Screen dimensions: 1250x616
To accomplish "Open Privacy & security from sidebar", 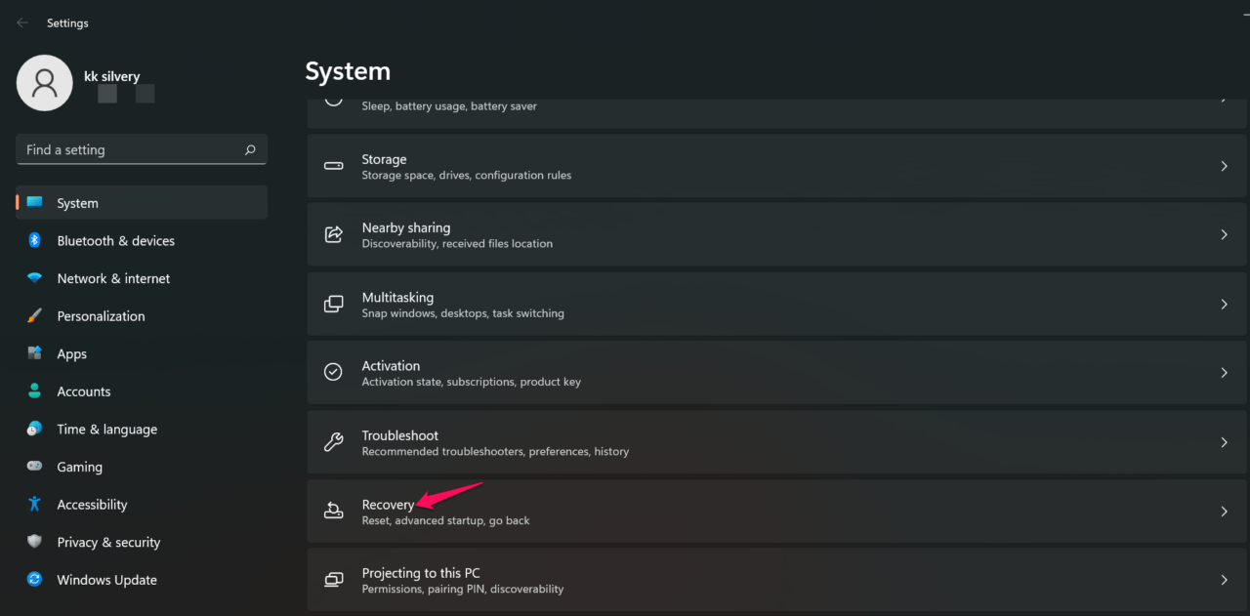I will pyautogui.click(x=109, y=542).
